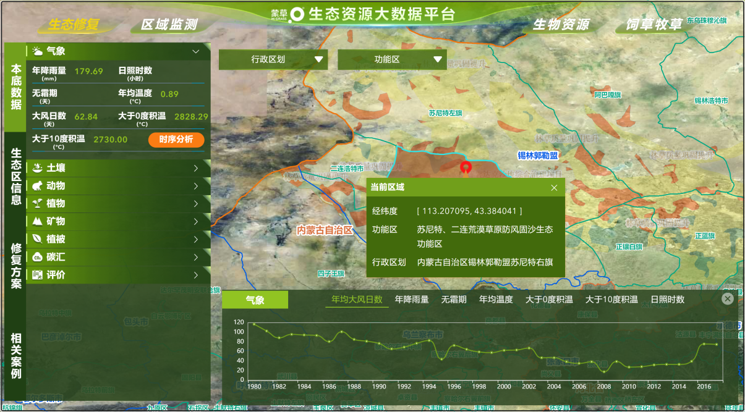Click the 时序分析 button
The height and width of the screenshot is (412, 745).
pos(176,140)
